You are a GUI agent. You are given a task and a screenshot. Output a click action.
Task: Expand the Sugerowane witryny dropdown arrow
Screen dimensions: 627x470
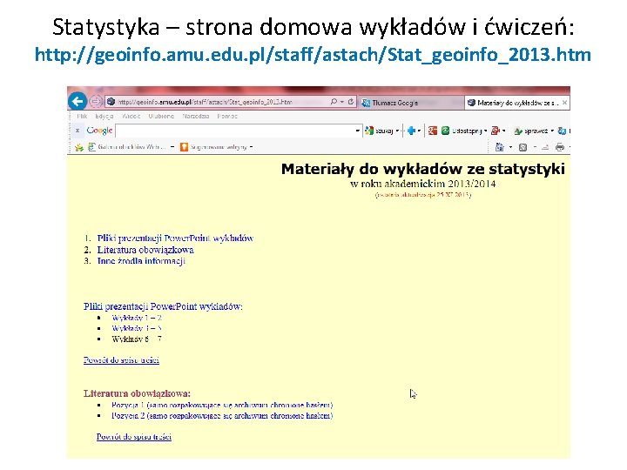tap(251, 147)
